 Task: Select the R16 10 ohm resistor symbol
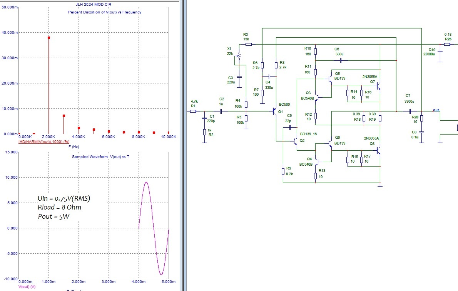coord(362,93)
